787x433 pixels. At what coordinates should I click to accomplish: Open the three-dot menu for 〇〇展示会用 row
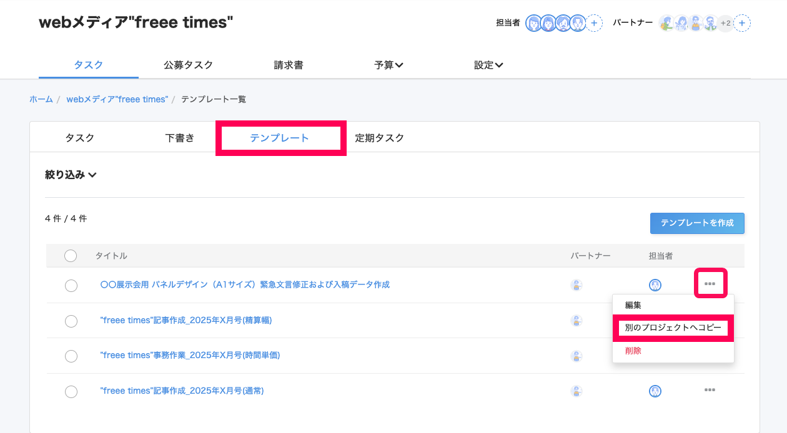(710, 284)
